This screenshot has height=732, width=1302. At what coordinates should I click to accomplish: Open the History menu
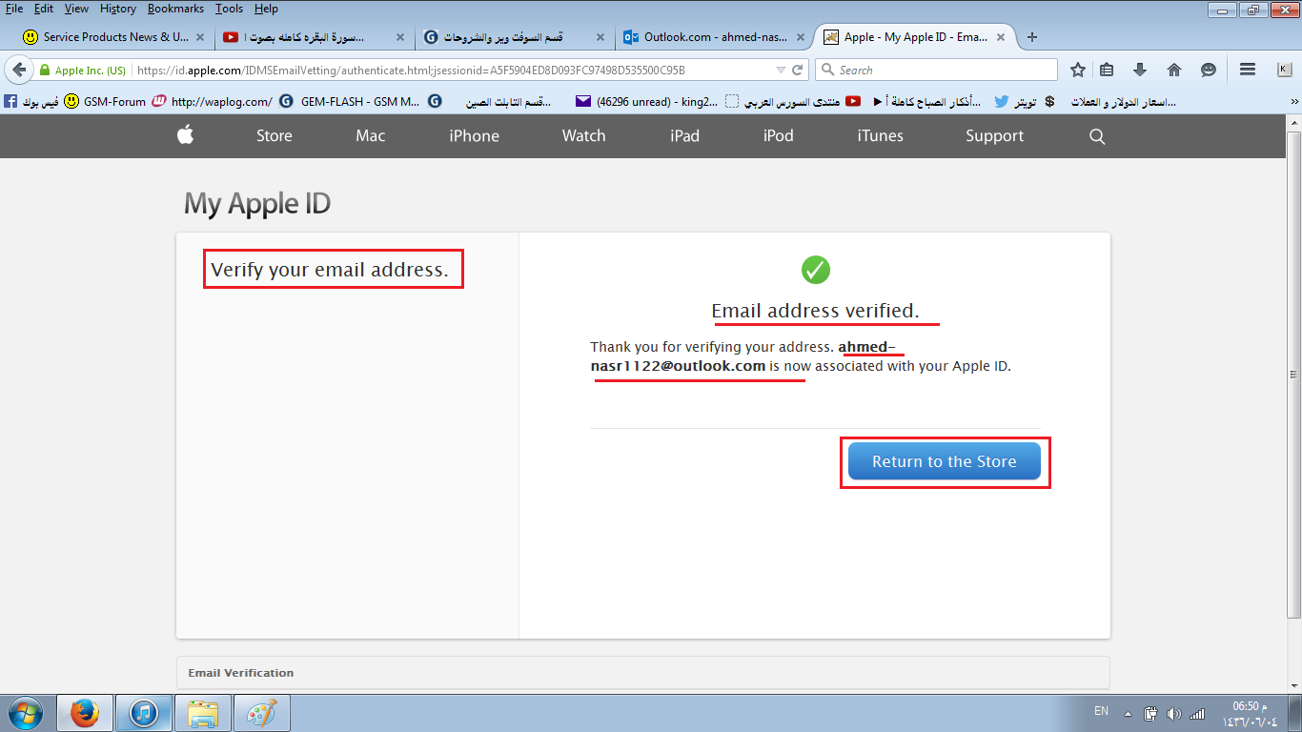(x=118, y=9)
